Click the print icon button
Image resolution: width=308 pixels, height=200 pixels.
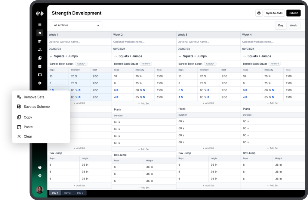[x=259, y=13]
